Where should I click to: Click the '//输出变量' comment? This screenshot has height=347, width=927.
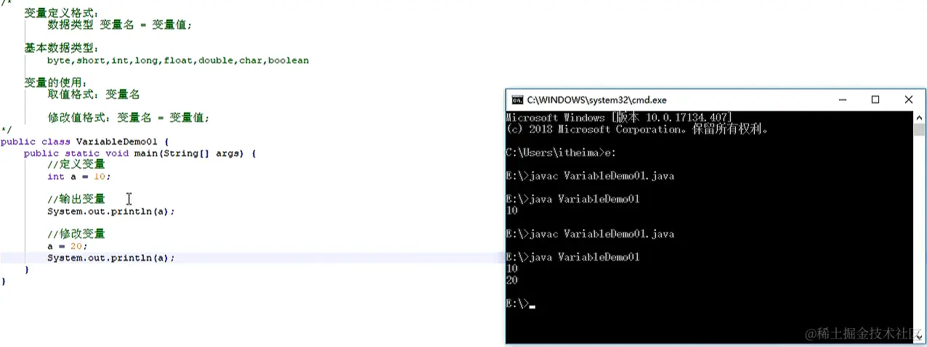click(x=76, y=199)
